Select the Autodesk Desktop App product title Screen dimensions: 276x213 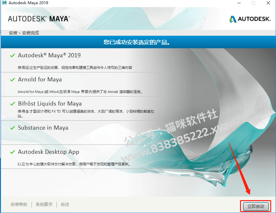tap(49, 152)
